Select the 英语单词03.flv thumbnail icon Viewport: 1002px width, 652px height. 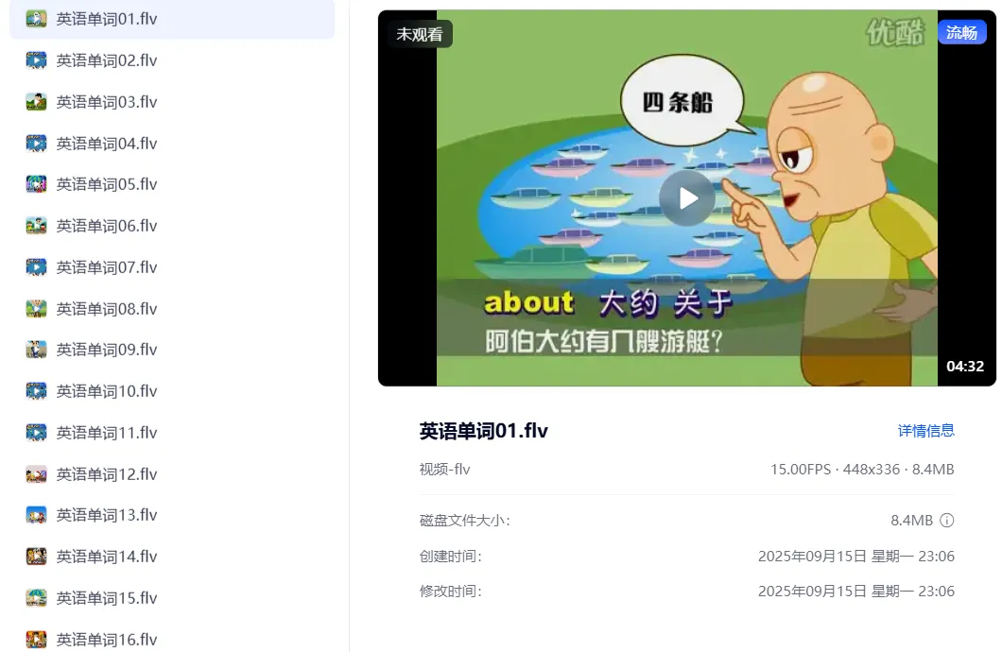[x=37, y=102]
